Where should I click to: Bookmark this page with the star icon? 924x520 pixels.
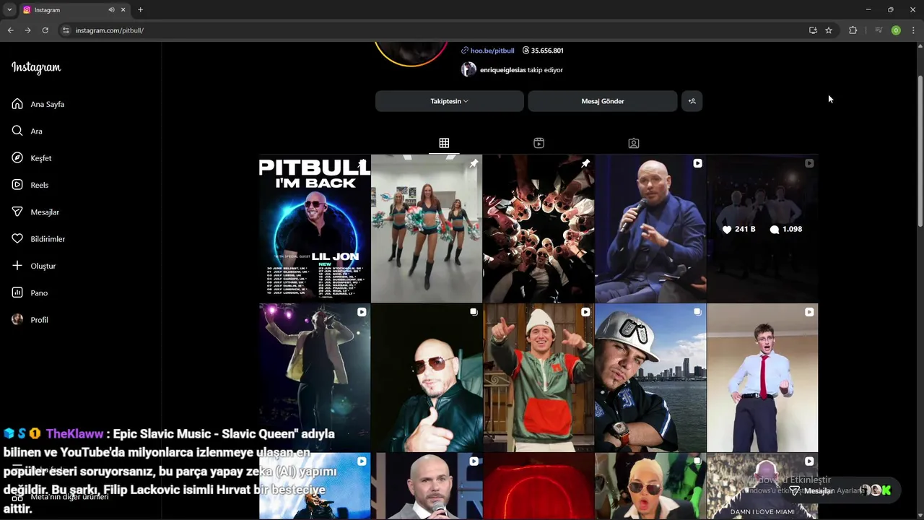coord(829,30)
